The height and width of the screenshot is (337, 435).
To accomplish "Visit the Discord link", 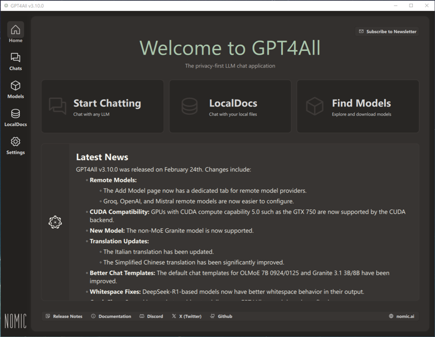I will [151, 317].
